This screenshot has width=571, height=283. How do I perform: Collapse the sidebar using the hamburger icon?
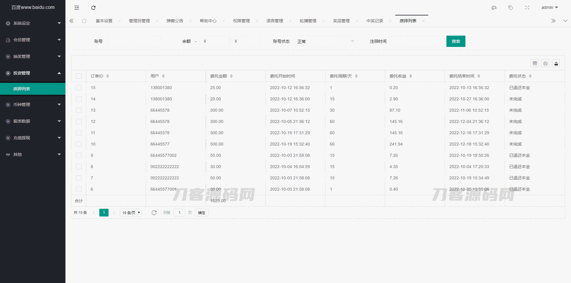(x=76, y=8)
